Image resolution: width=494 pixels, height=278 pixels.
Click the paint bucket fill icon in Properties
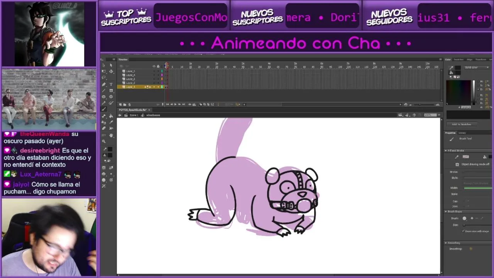(485, 157)
